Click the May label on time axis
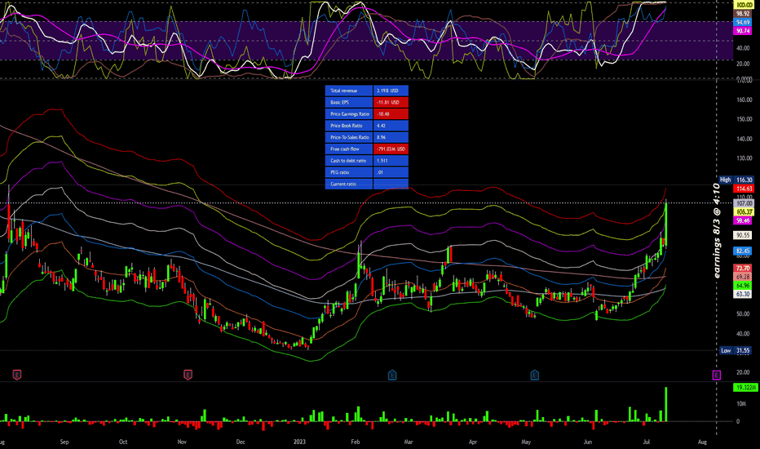The width and height of the screenshot is (760, 449). pos(527,442)
